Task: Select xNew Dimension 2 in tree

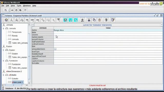Action: [14, 72]
